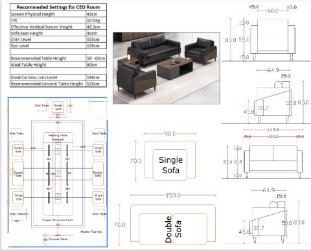
Task: Select the 'Screen Physical Height' table cell
Action: tap(48, 14)
